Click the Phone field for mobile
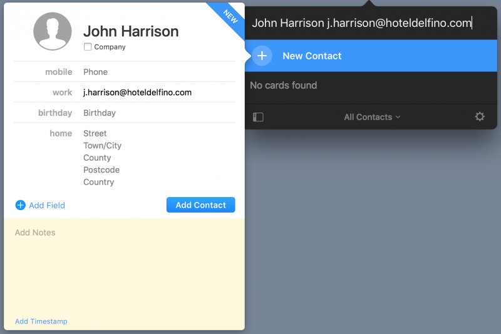This screenshot has height=334, width=501. (96, 72)
